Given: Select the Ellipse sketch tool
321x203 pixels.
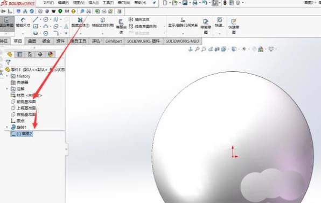Looking at the screenshot, I should [x=55, y=26].
